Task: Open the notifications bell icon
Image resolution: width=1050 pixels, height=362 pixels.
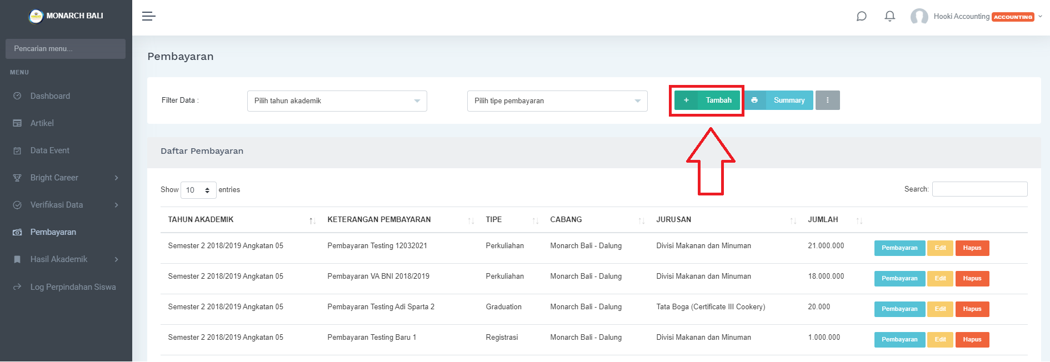Action: 889,16
